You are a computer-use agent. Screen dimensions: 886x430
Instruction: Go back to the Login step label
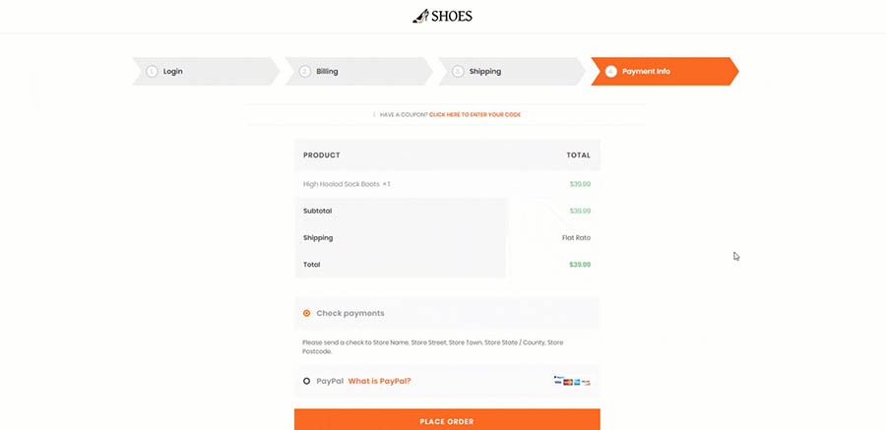(173, 72)
